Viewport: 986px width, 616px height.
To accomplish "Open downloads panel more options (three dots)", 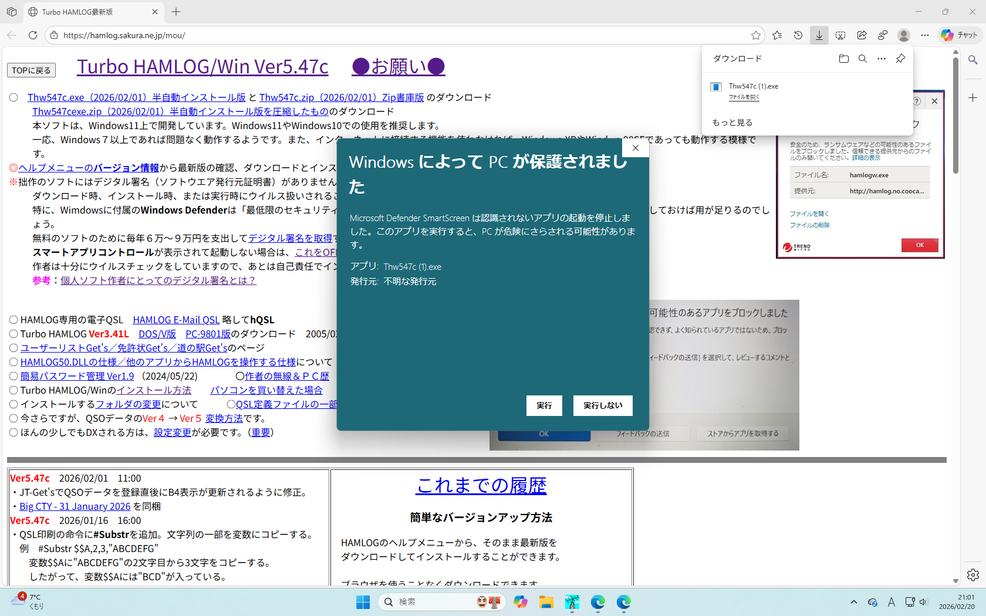I will (881, 59).
